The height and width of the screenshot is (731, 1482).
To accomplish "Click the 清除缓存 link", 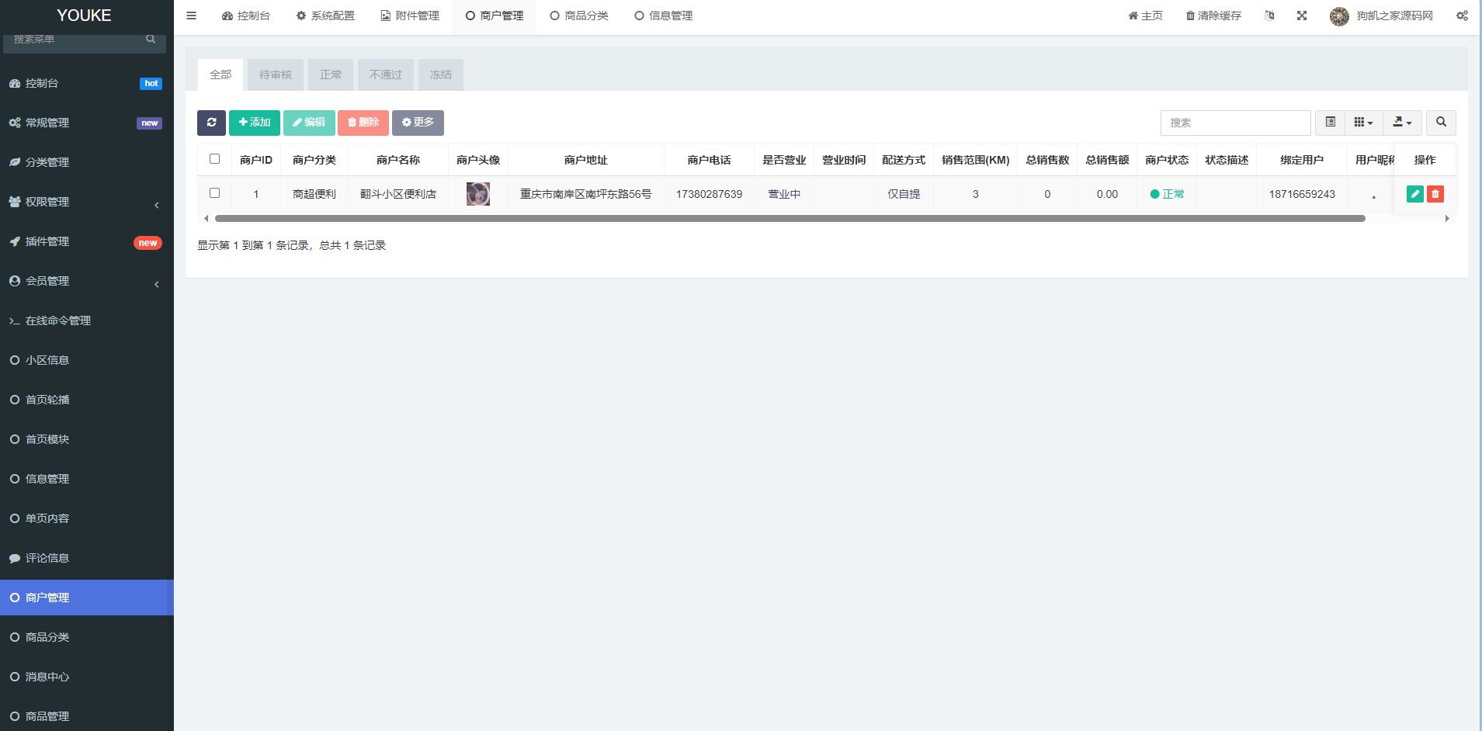I will pos(1213,16).
